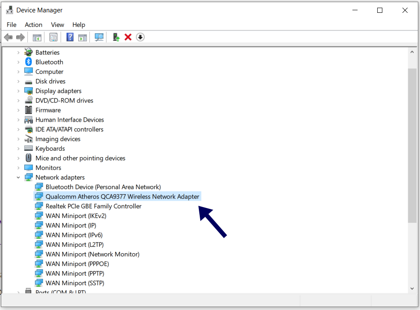Select Realtek PCIe GBE Family Controller
The image size is (420, 310).
93,206
